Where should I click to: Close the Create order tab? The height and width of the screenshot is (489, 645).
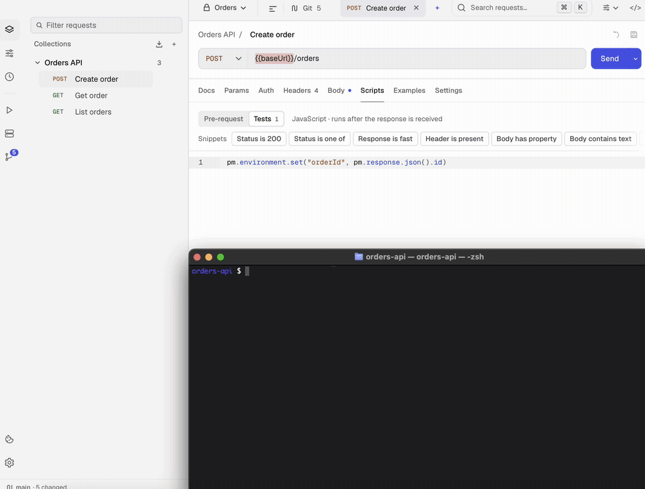(416, 8)
